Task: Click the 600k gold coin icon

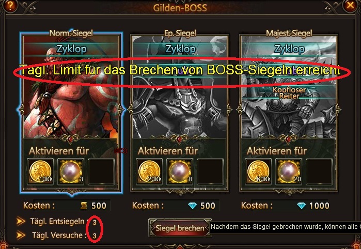Action: [258, 172]
